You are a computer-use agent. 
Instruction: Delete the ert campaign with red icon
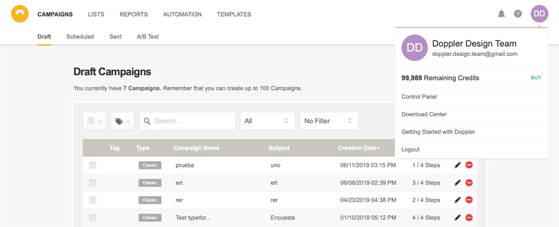click(x=469, y=182)
